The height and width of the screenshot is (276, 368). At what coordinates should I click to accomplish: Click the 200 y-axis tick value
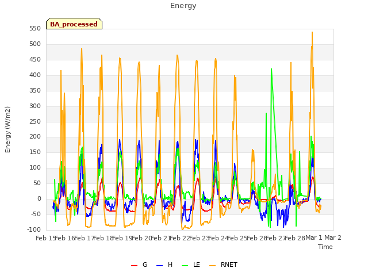pyautogui.click(x=35, y=137)
